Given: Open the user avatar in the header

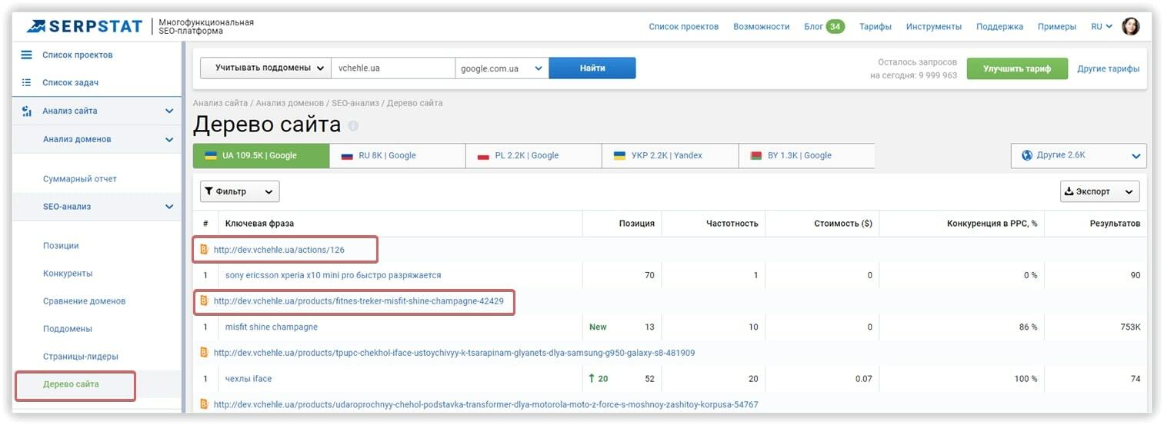Looking at the screenshot, I should pos(1130,26).
